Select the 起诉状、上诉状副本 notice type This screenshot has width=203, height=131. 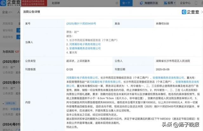(x=78, y=61)
